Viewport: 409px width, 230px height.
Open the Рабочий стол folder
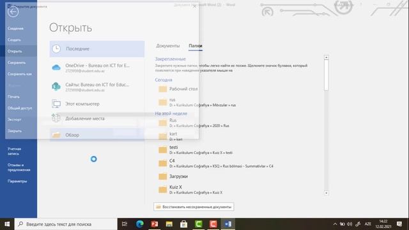178,89
